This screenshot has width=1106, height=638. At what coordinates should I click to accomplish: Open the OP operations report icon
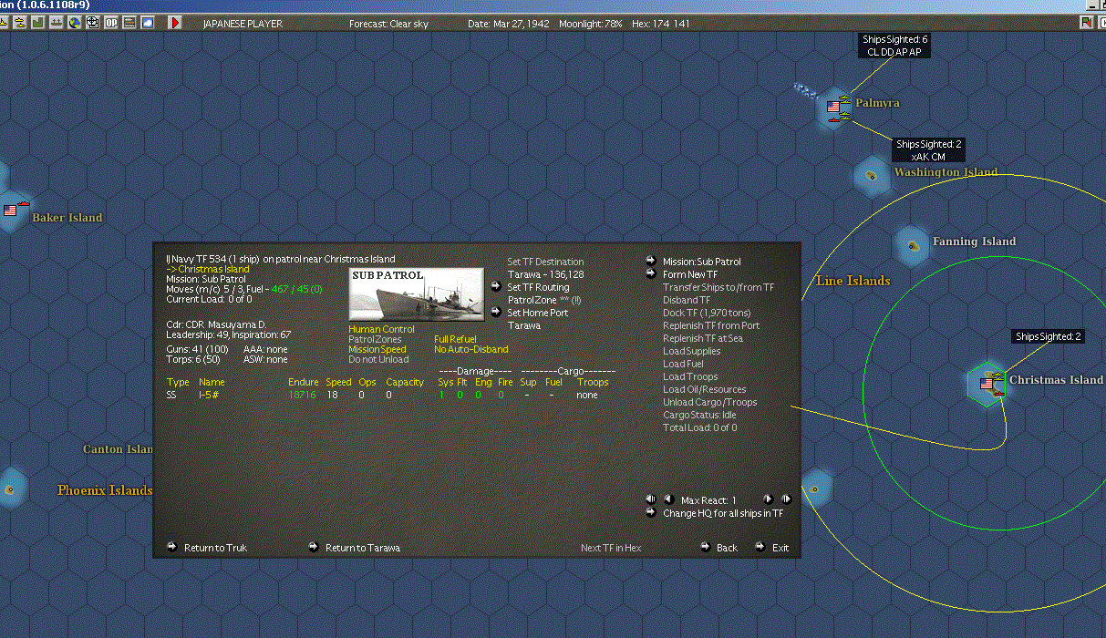(x=110, y=23)
